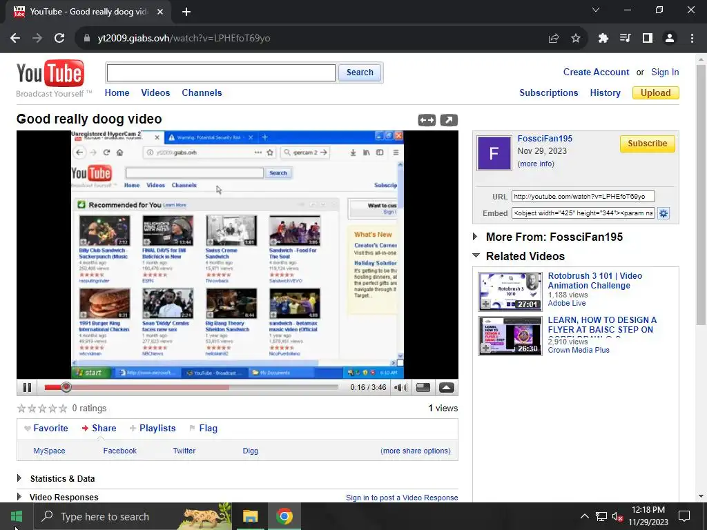Open embed customization gear icon

pyautogui.click(x=664, y=213)
